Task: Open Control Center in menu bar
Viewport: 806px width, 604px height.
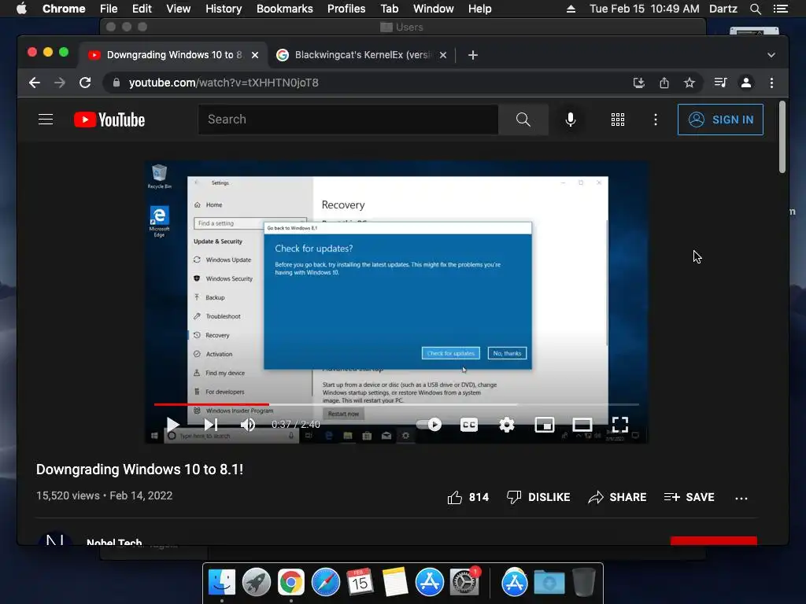Action: 780,9
